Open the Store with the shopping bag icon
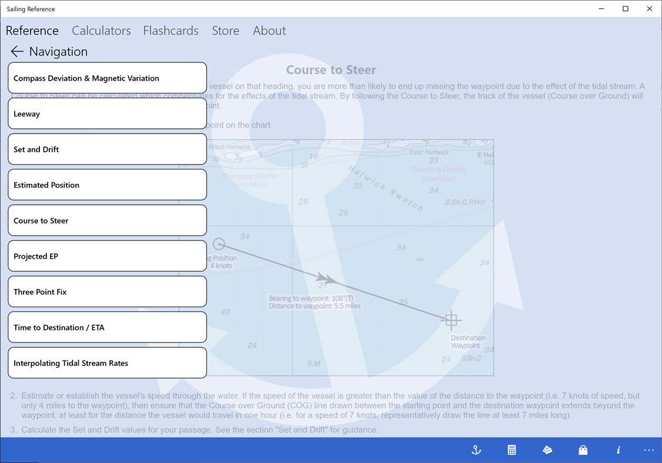 583,449
